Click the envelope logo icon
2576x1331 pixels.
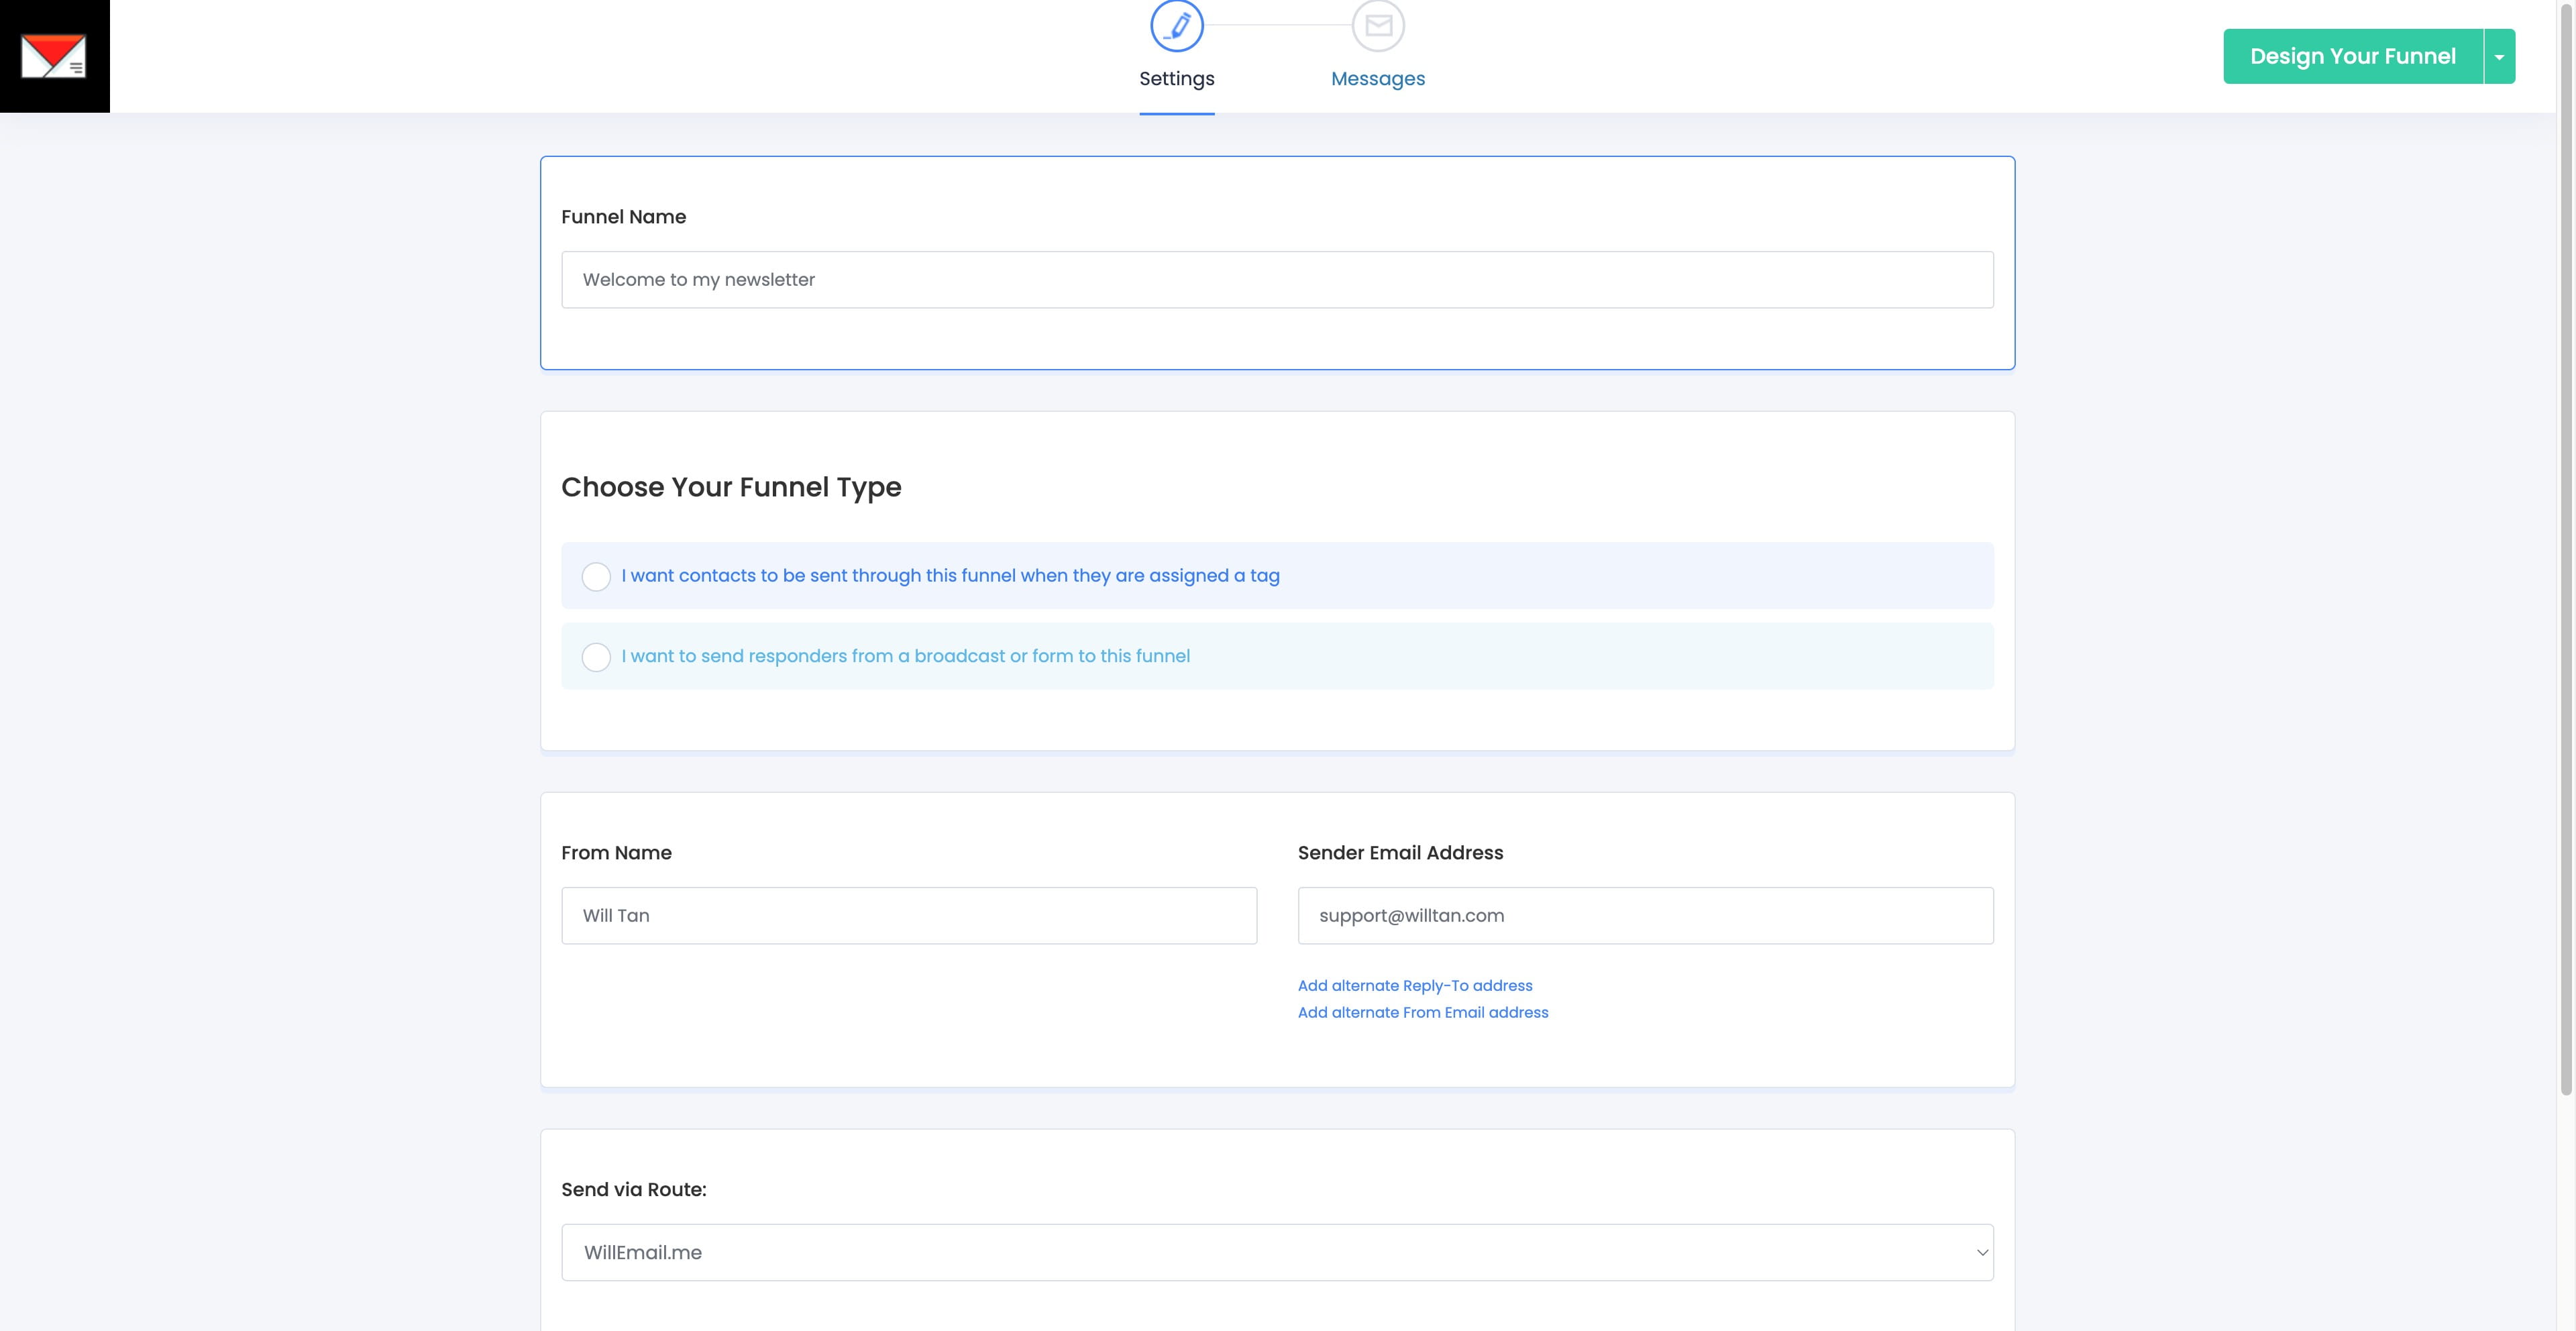(x=54, y=56)
